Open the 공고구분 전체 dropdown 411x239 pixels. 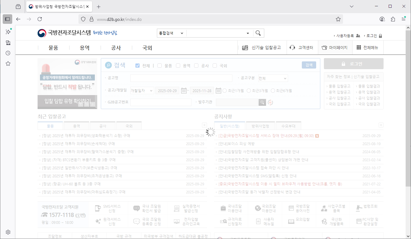pos(273,78)
